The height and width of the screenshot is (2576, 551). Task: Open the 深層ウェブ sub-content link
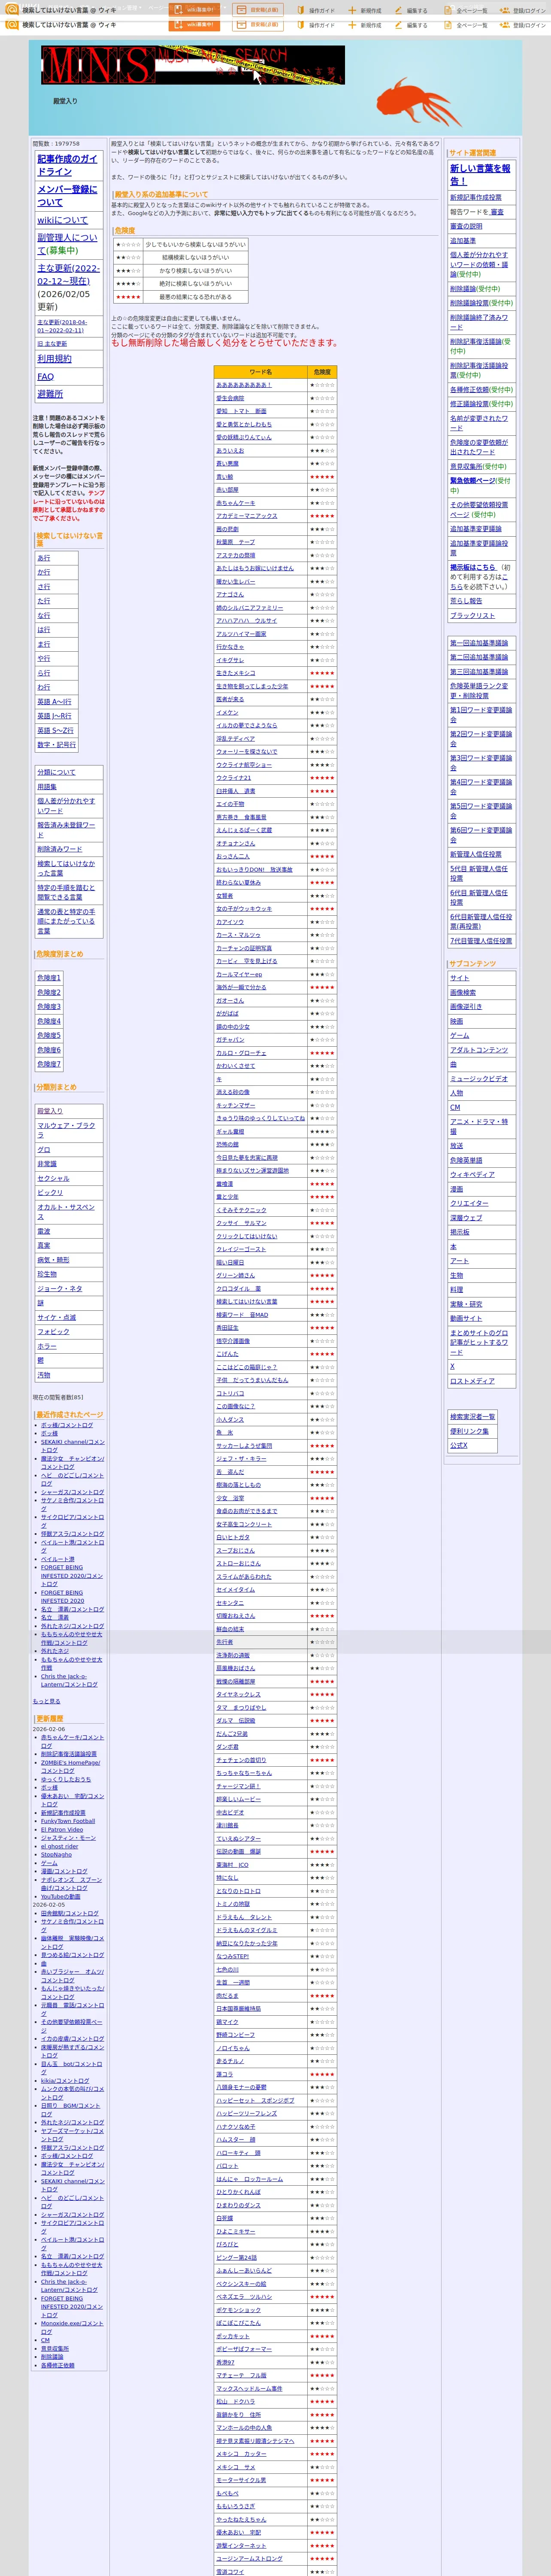click(x=466, y=1217)
